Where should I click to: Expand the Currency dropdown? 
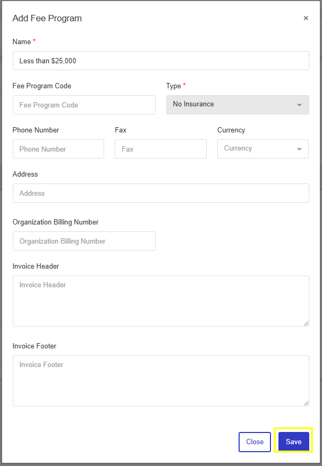[x=263, y=149]
